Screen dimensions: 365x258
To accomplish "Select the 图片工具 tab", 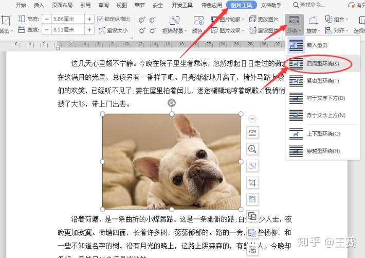I will coord(242,5).
